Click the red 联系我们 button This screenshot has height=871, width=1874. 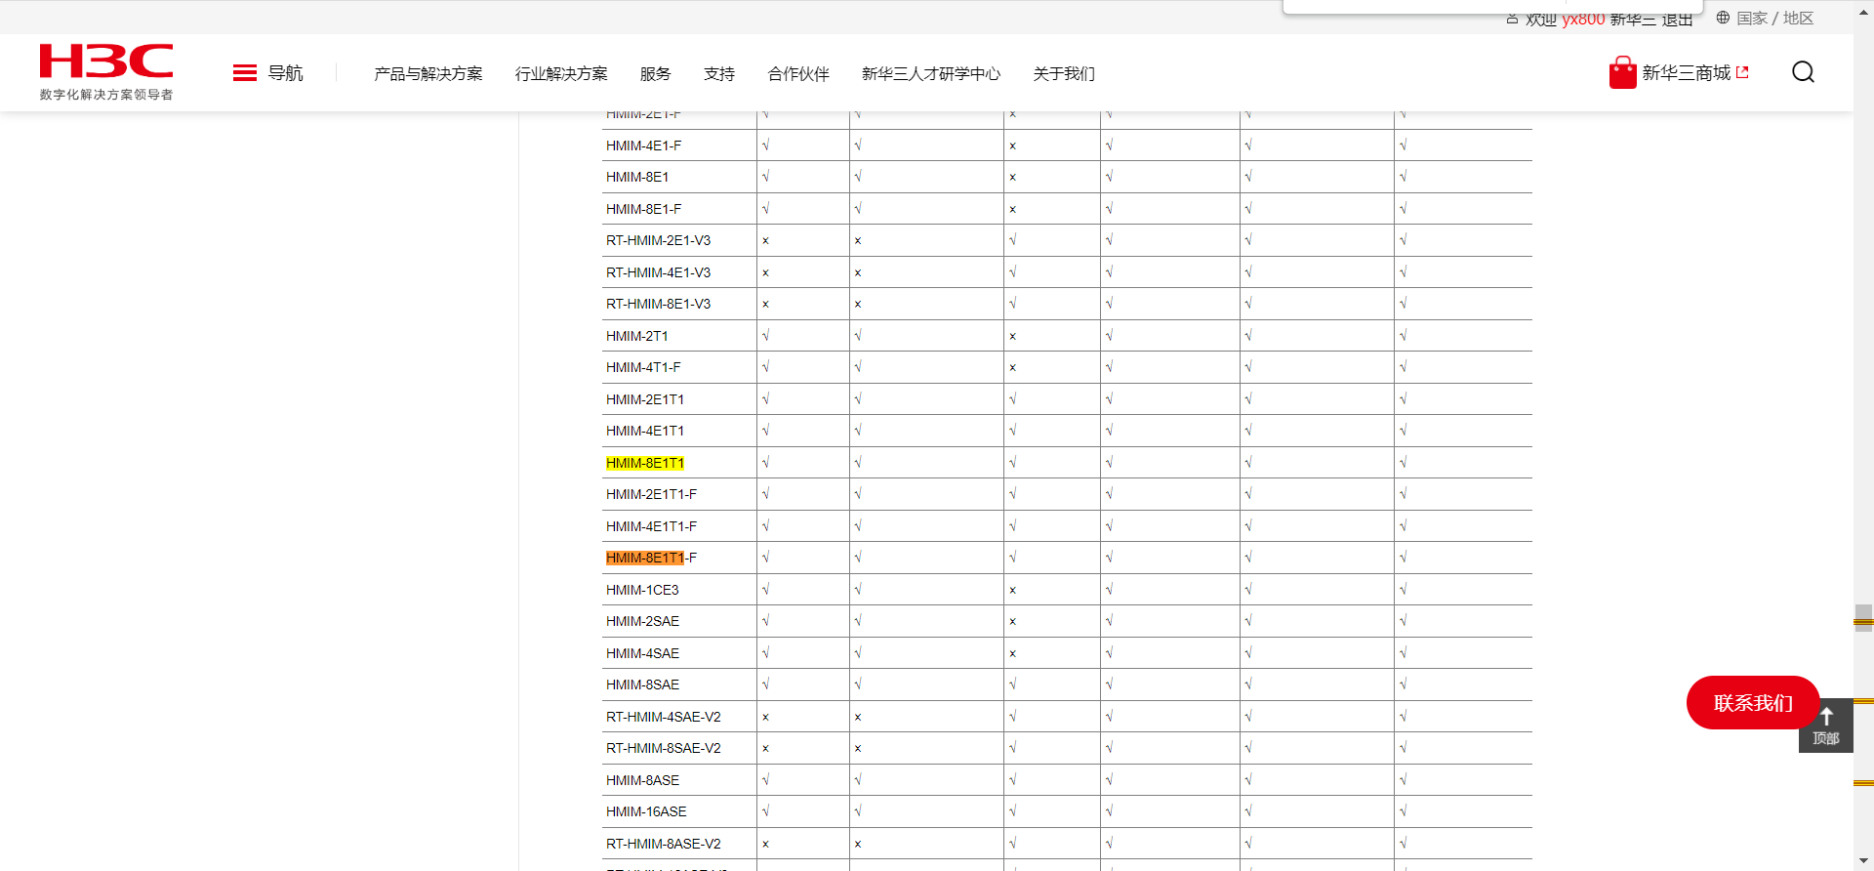(x=1753, y=703)
